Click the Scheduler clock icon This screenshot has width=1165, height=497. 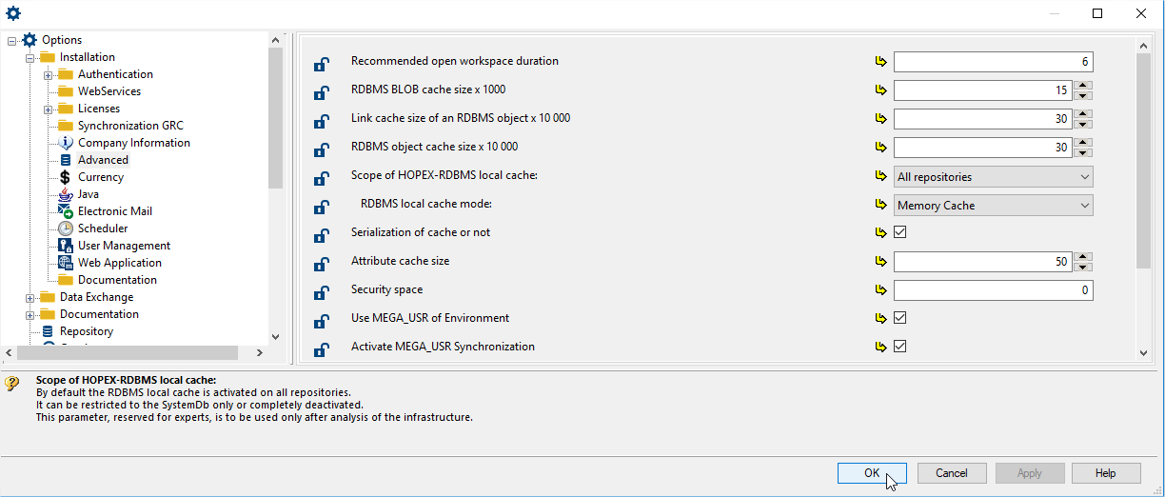tap(65, 229)
